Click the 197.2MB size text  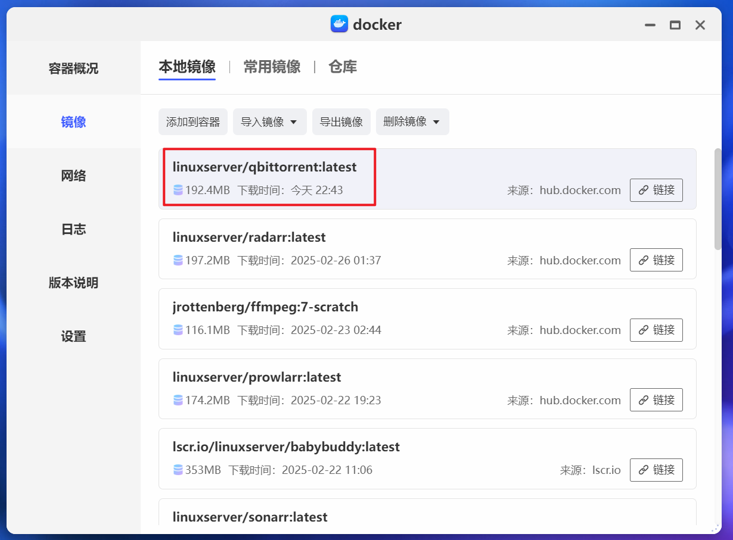coord(207,260)
